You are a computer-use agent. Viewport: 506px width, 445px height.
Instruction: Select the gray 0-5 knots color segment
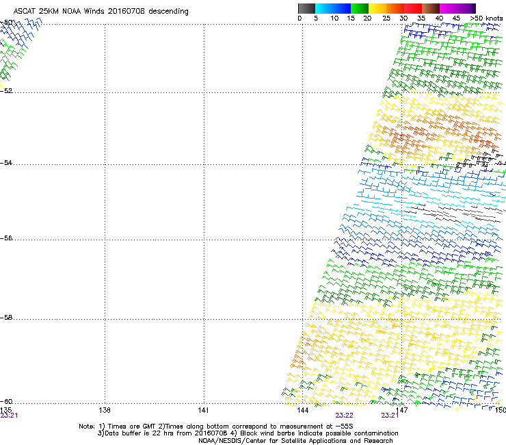306,8
